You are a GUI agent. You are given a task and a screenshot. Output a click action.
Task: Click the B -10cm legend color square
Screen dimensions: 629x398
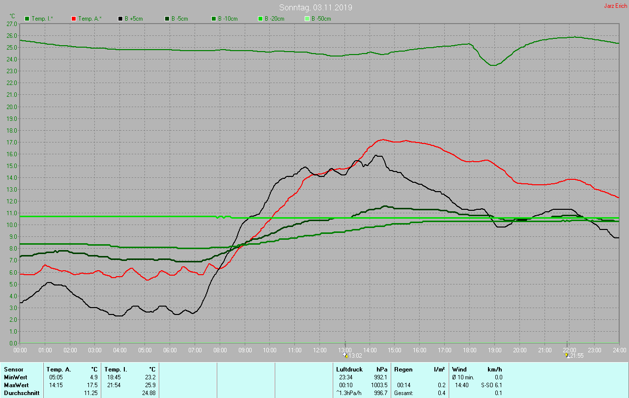tap(214, 19)
